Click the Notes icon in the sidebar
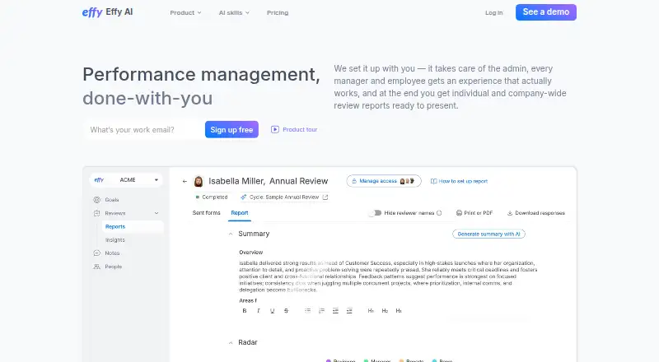Screen dimensions: 659x362 96,253
